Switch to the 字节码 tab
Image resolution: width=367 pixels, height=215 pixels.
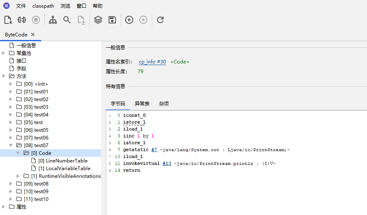coord(118,103)
